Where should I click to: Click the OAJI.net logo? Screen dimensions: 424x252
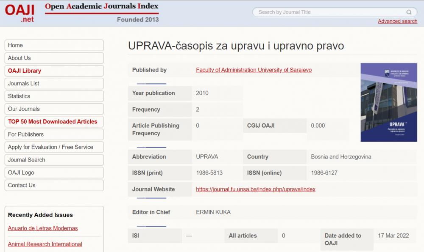click(20, 13)
